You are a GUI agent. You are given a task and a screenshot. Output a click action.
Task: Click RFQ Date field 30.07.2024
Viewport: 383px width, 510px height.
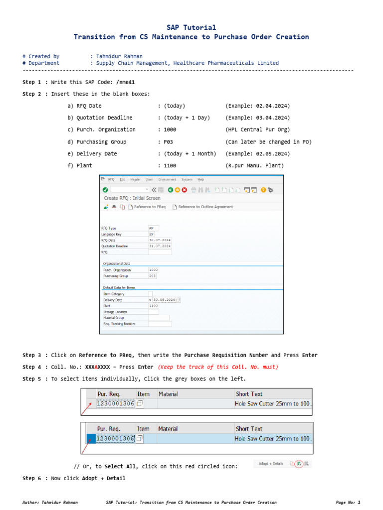coord(160,240)
